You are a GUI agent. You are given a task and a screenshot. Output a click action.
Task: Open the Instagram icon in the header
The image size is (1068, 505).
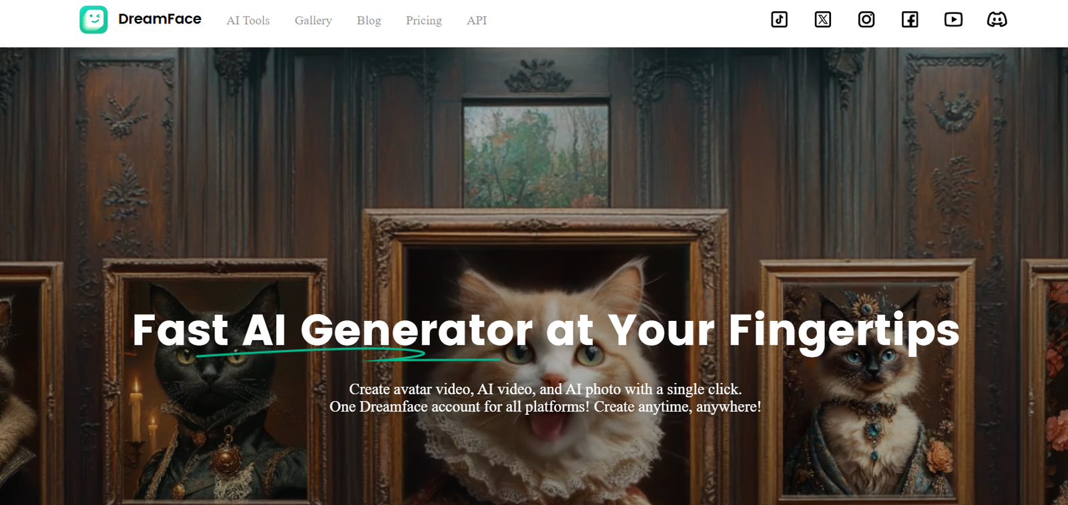866,19
